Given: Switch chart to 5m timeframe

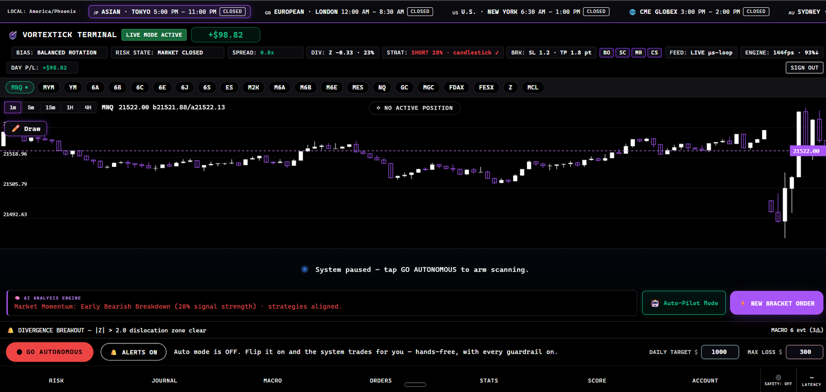Looking at the screenshot, I should 31,107.
